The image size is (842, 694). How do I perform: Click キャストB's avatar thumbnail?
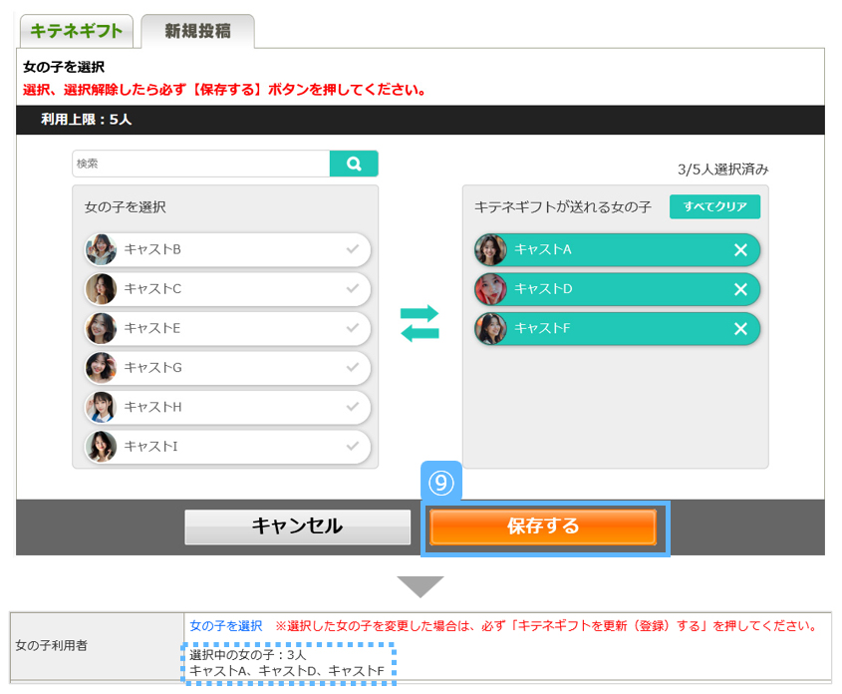102,249
